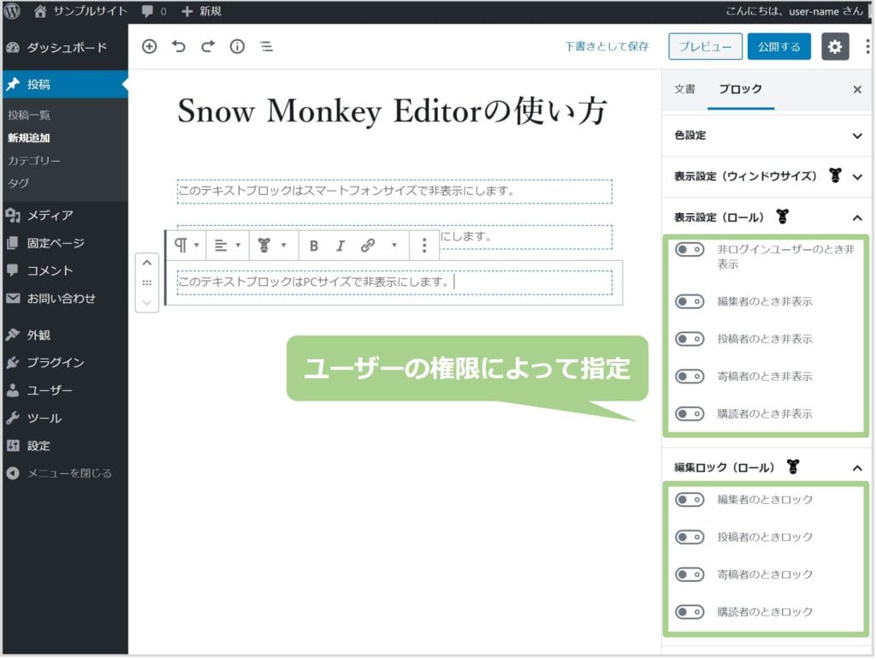Add a block with the plus icon
Screen dimensions: 876x659
(x=149, y=46)
